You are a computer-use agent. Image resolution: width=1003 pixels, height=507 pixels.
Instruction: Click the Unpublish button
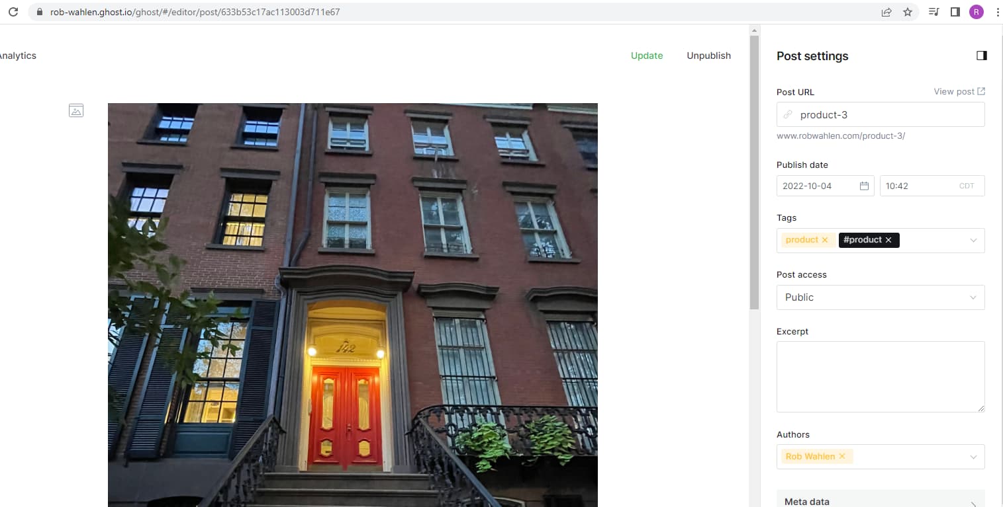tap(708, 56)
